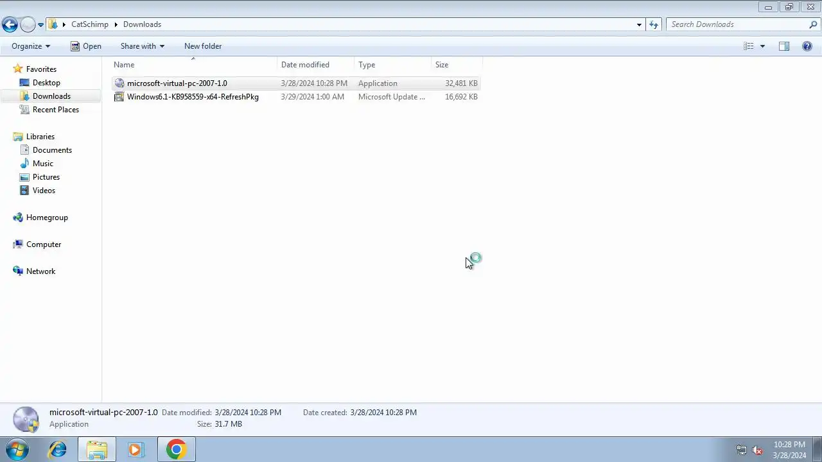This screenshot has width=822, height=462.
Task: Open the Documents library
Action: 52,150
